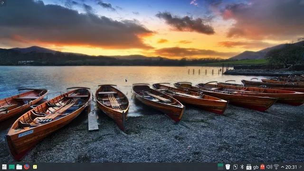Open the volume speaker control
The width and height of the screenshot is (304, 171).
tap(269, 167)
